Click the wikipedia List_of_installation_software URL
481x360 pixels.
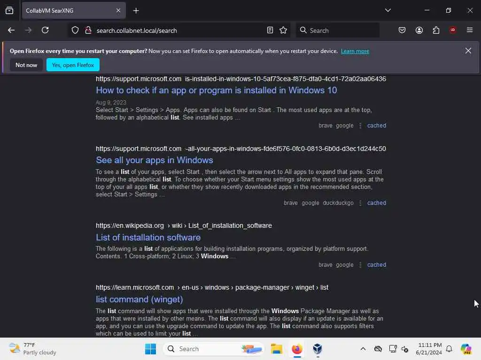click(184, 225)
